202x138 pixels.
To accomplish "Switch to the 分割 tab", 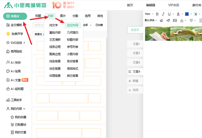I will [x=75, y=16].
